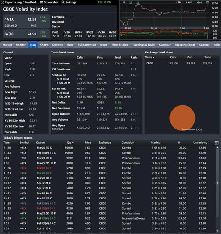The image size is (221, 234).
Task: Click the IV30 quote box
Action: (x=27, y=34)
